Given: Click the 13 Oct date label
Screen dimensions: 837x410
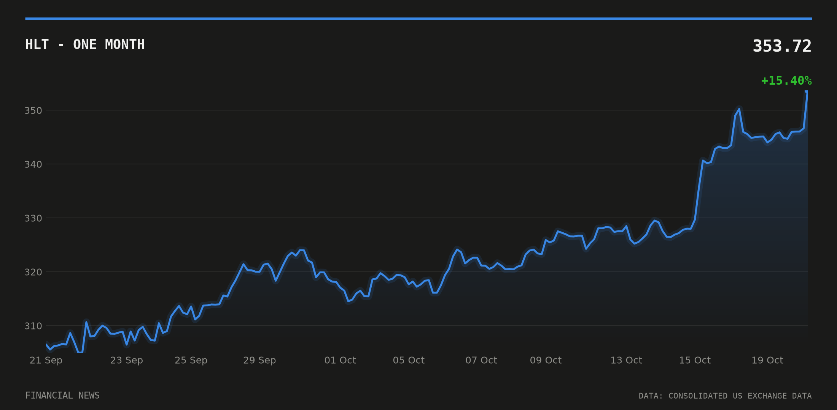Looking at the screenshot, I should click(626, 360).
